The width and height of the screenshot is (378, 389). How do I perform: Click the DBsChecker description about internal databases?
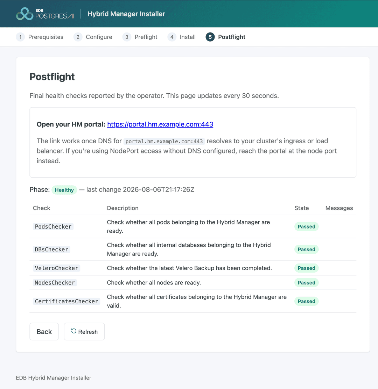pyautogui.click(x=189, y=249)
